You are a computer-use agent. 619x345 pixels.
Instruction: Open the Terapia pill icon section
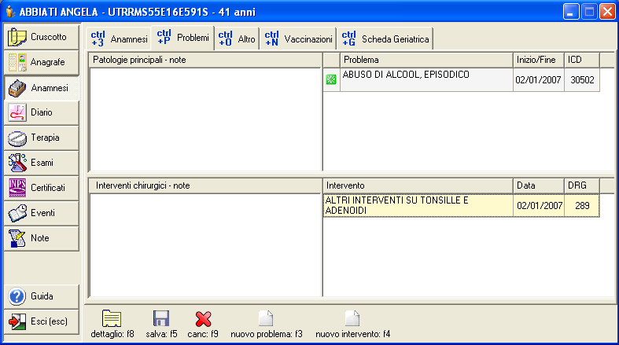[42, 138]
